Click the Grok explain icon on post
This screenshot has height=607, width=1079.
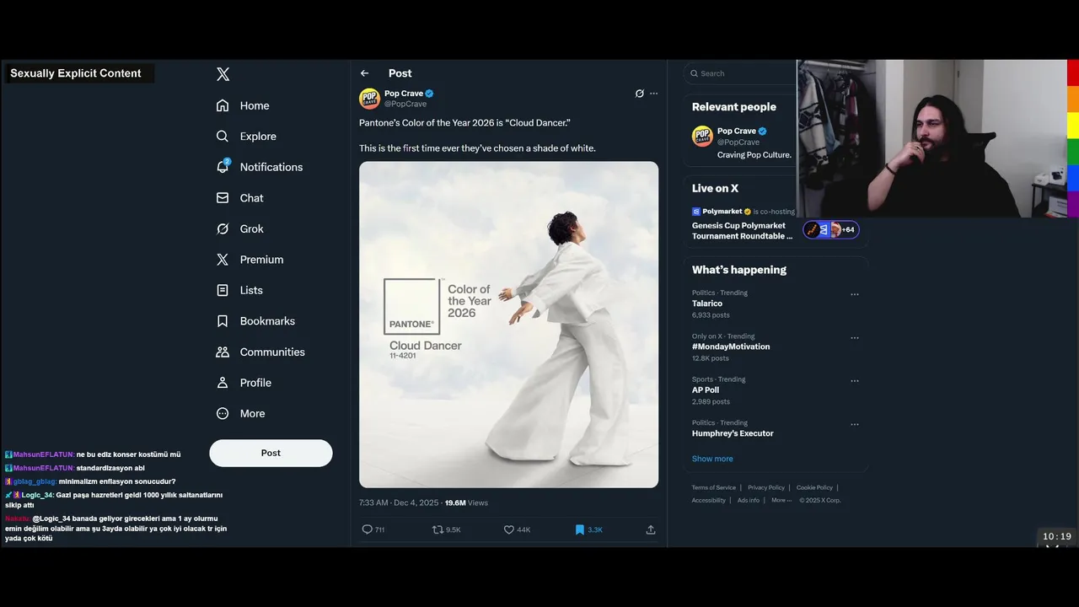tap(639, 94)
